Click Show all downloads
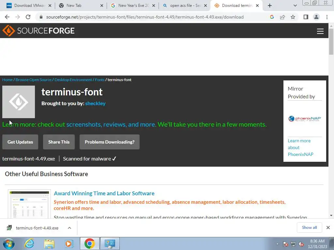Image resolution: width=334 pixels, height=250 pixels. tap(309, 228)
